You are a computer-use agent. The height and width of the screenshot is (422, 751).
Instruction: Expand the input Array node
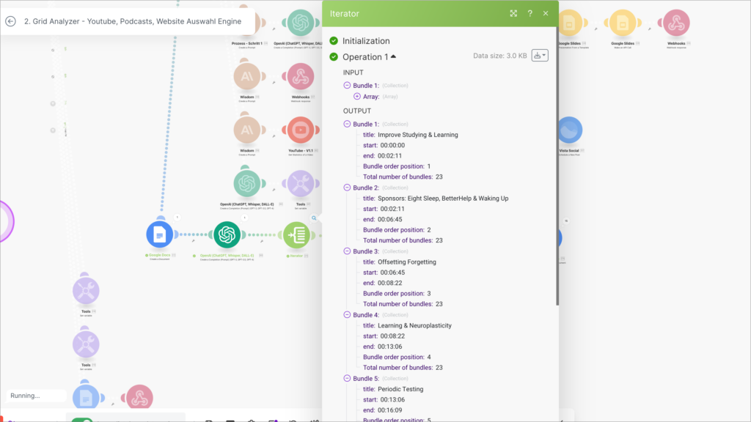(357, 96)
